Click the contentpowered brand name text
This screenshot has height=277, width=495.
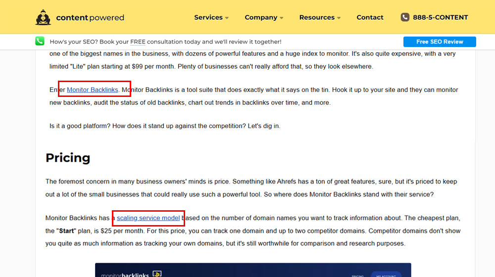pos(90,18)
